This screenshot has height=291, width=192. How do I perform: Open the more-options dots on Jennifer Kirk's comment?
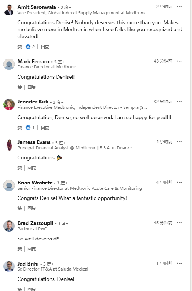179,102
